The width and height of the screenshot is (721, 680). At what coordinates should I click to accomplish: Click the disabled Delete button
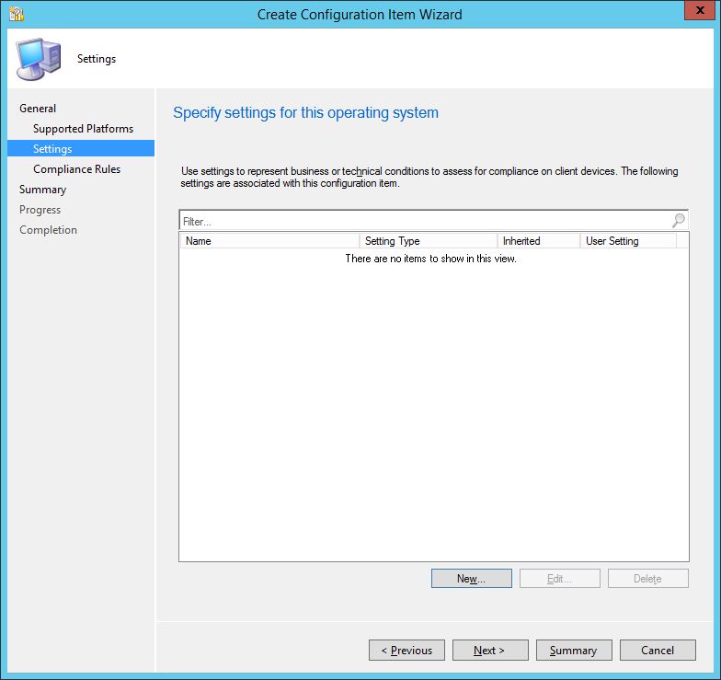pos(647,578)
